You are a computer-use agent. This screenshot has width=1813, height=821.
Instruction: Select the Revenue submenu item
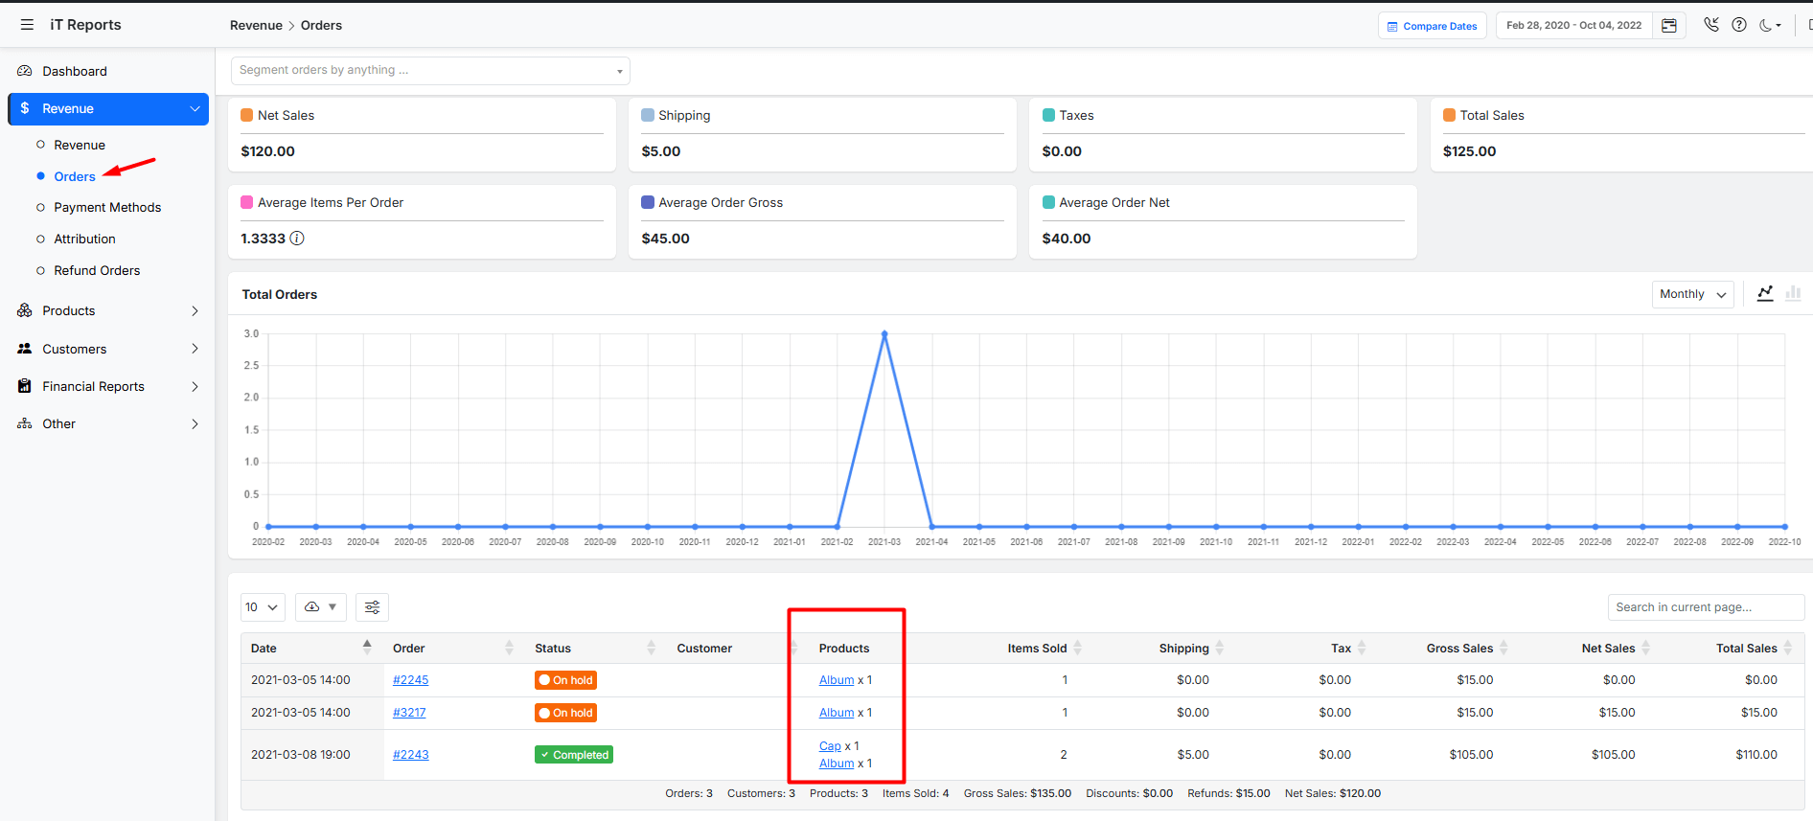click(x=80, y=145)
